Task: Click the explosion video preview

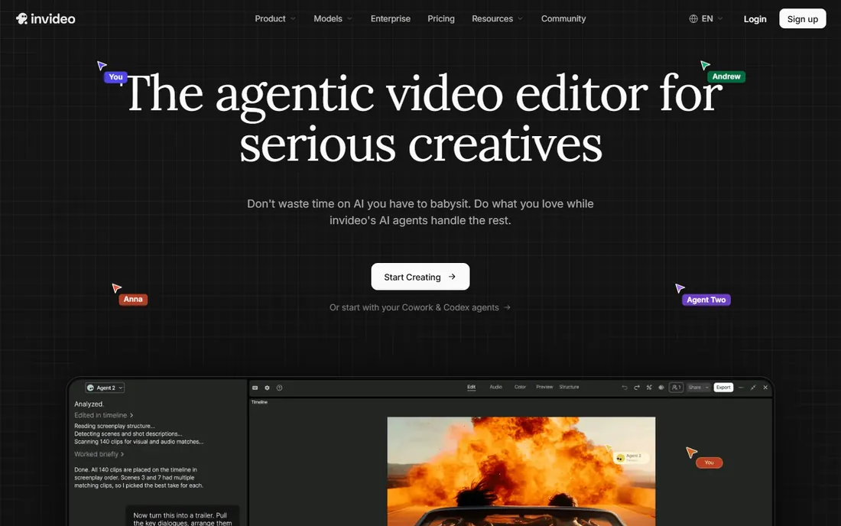Action: coord(521,471)
